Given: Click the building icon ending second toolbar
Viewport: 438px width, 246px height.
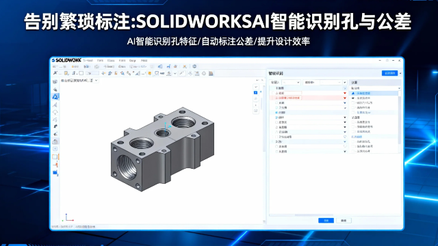Looking at the screenshot, I should 211,73.
